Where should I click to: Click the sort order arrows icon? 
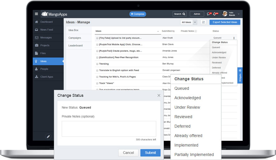tap(203, 22)
